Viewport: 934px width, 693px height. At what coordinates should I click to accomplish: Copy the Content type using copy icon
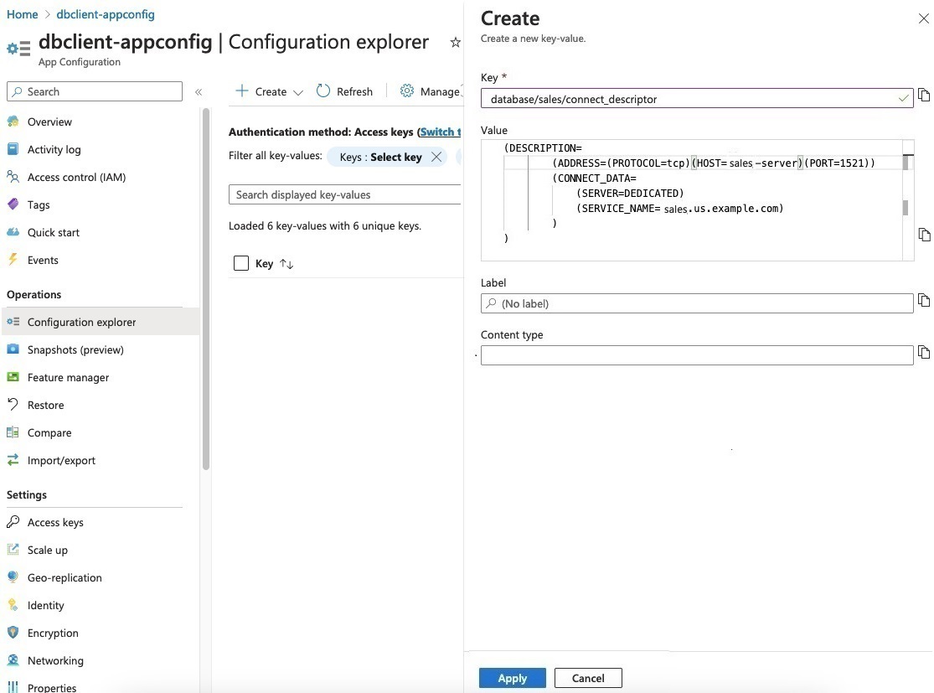coord(924,352)
